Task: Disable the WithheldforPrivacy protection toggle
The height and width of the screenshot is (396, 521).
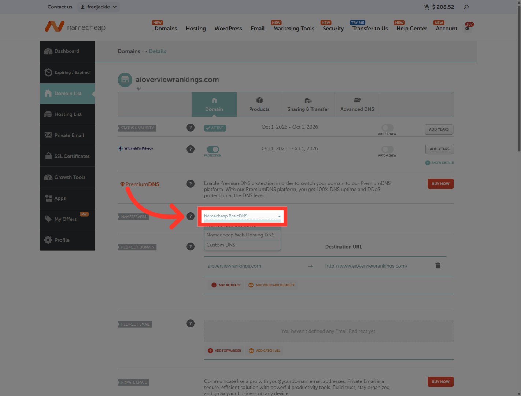Action: [x=213, y=151]
